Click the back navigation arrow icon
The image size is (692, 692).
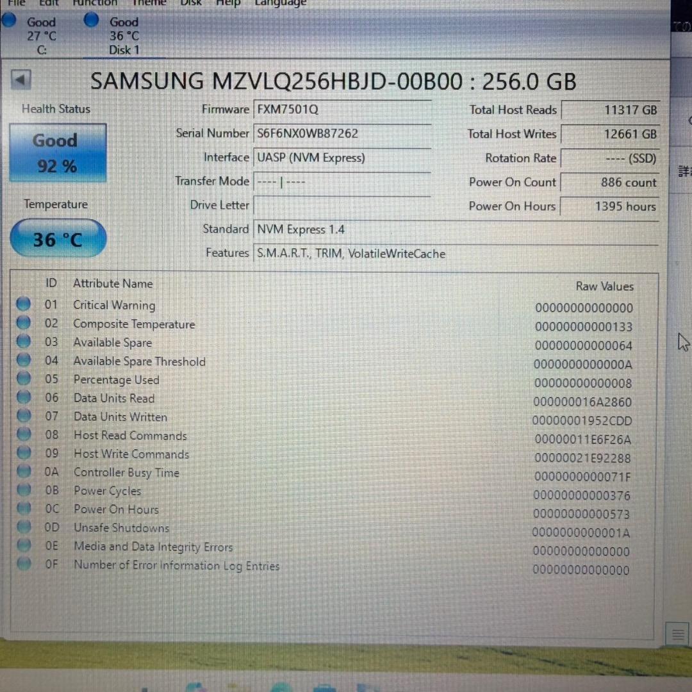click(21, 79)
